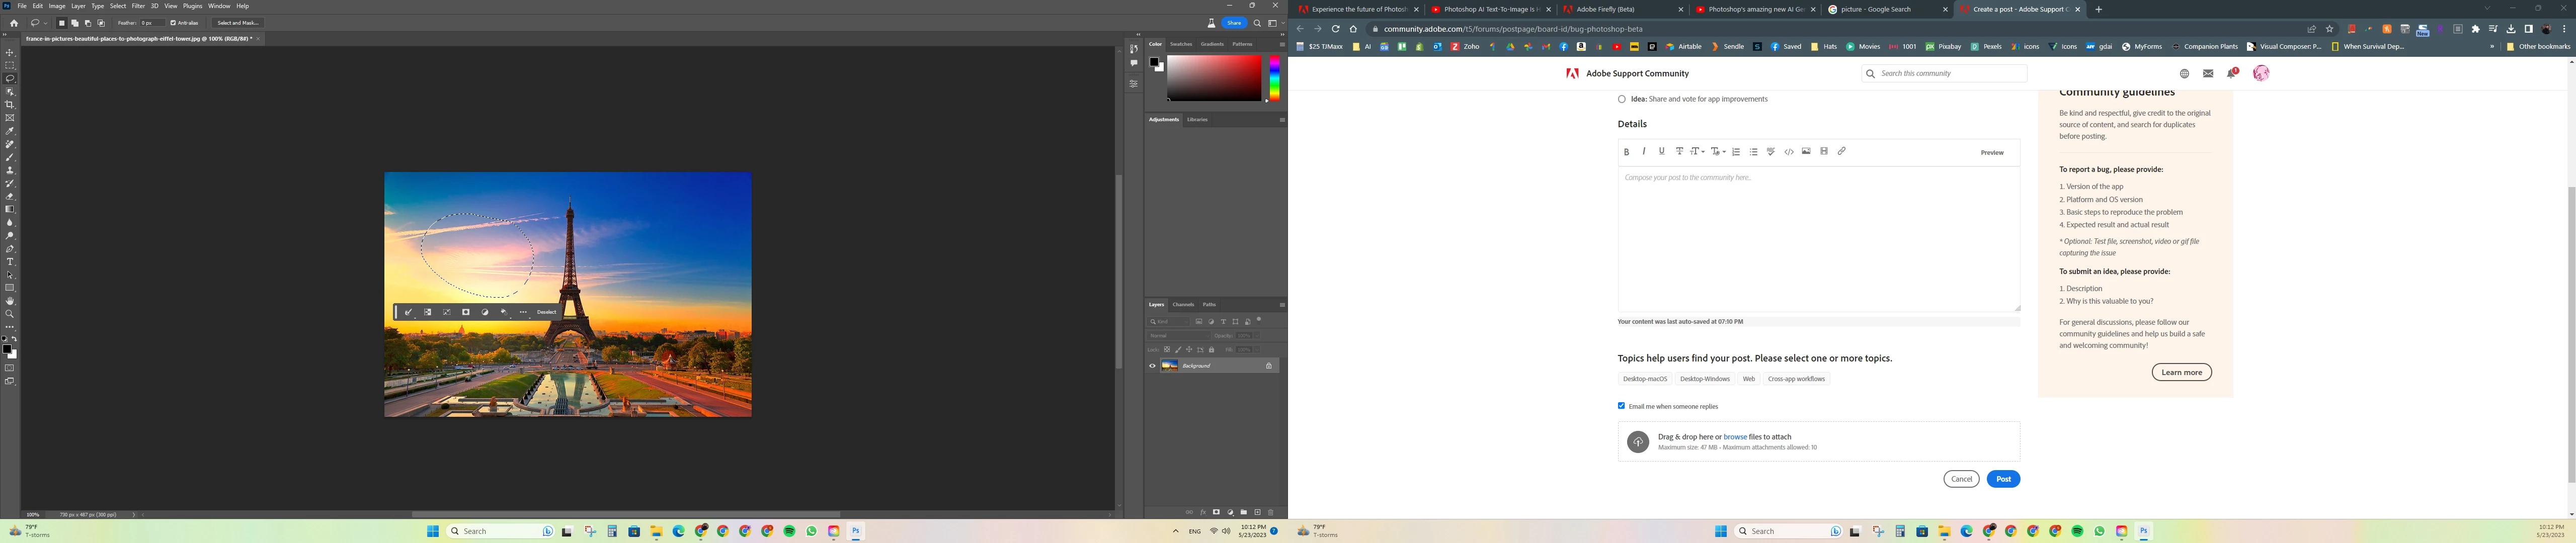Pick the Type tool in toolbar
The image size is (2576, 543).
(x=10, y=262)
